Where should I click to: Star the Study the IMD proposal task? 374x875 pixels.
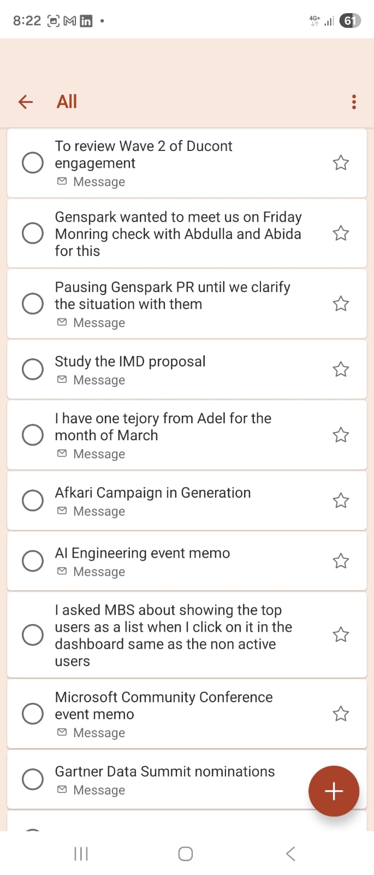click(x=341, y=369)
